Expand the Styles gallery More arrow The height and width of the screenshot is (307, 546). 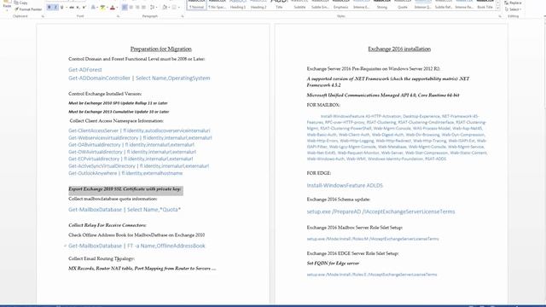point(497,9)
